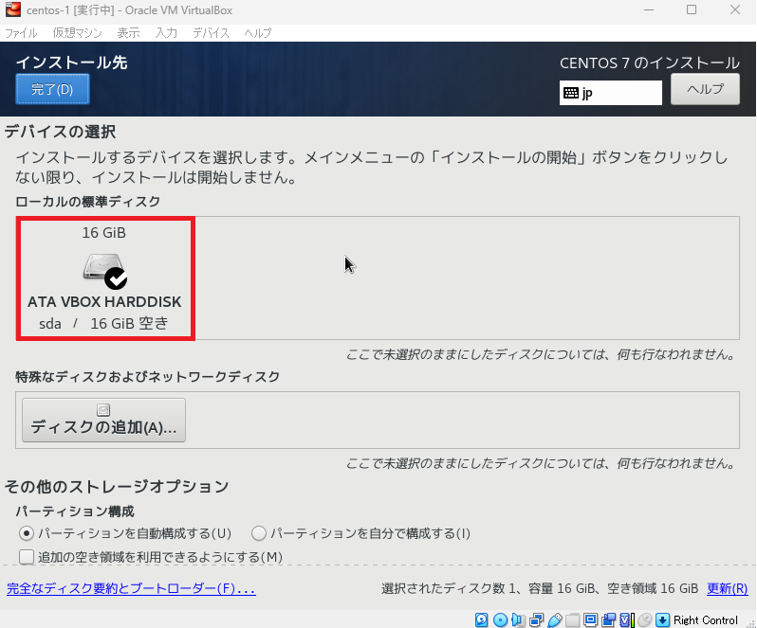Click the CPU virtualization status icon
The height and width of the screenshot is (628, 757).
click(626, 619)
